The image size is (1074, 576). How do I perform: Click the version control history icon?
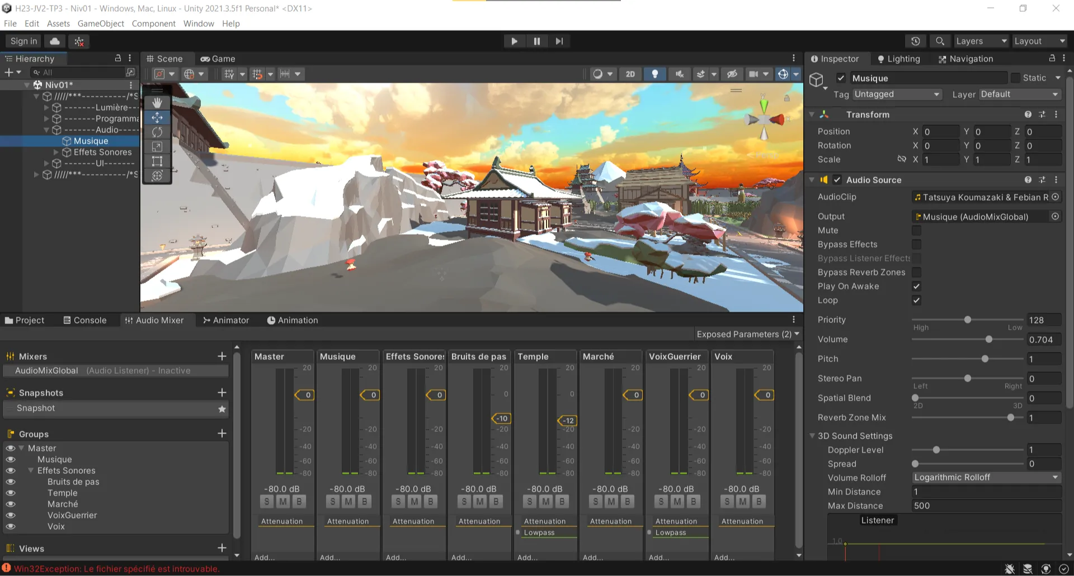pos(916,41)
